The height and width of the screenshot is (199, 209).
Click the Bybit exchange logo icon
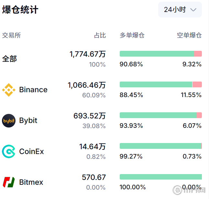[x=9, y=121]
